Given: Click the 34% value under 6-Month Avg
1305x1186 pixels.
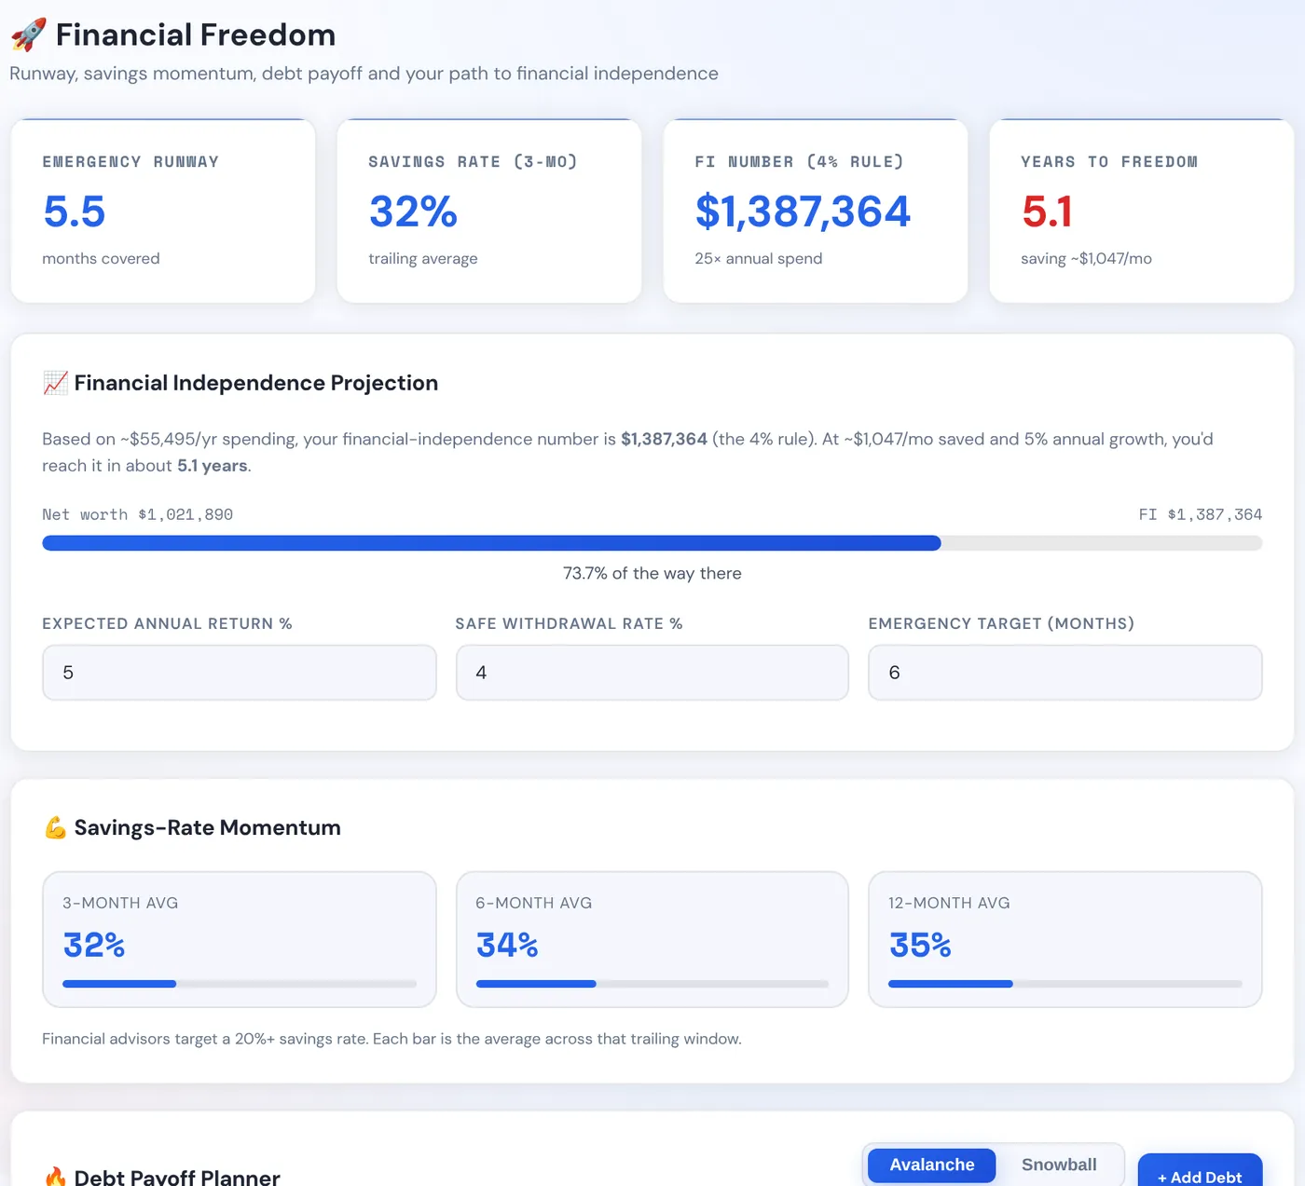Looking at the screenshot, I should pos(507,945).
